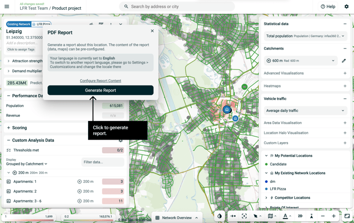The height and width of the screenshot is (223, 354).
Task: Select Apartments: 1 row
Action: point(65,181)
